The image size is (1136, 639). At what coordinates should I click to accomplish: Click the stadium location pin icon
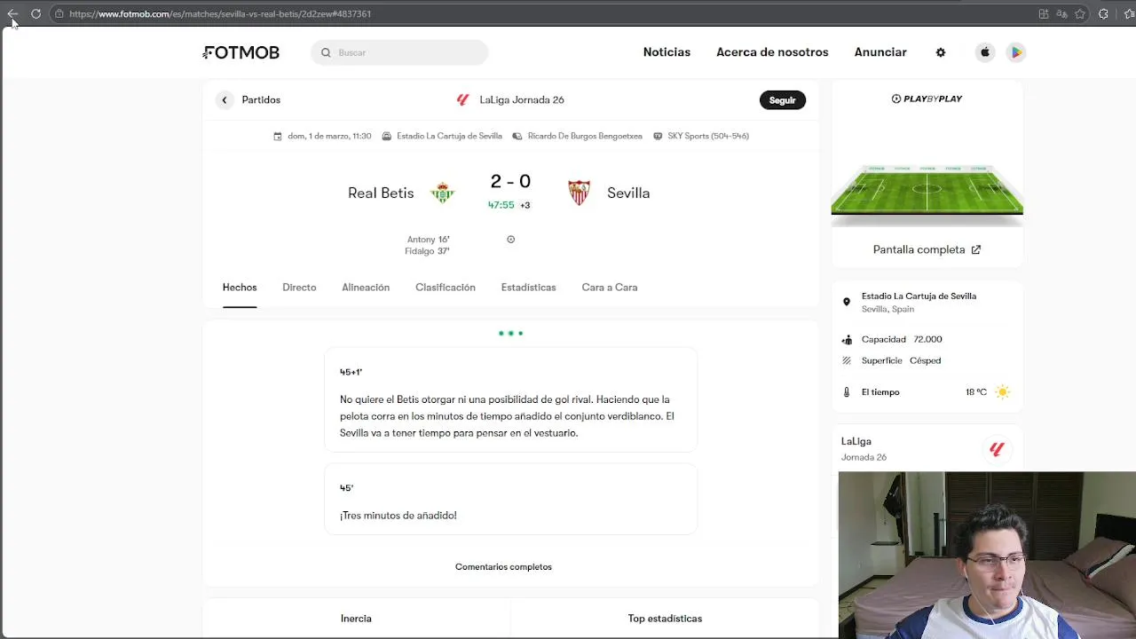pyautogui.click(x=847, y=302)
